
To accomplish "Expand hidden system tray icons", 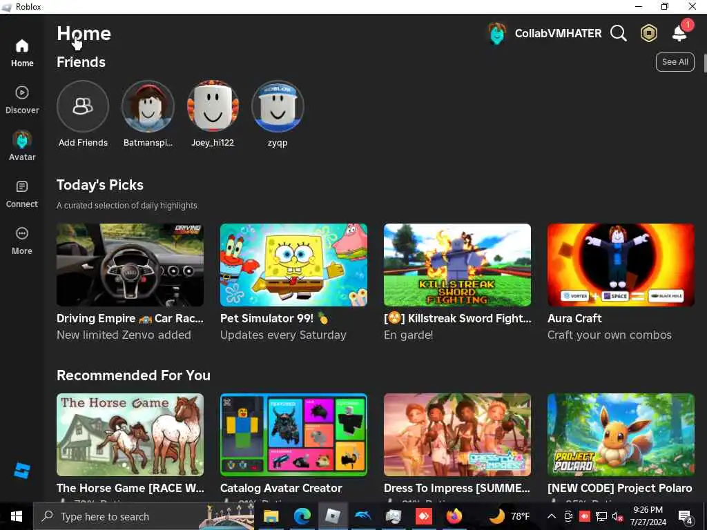I will click(552, 516).
